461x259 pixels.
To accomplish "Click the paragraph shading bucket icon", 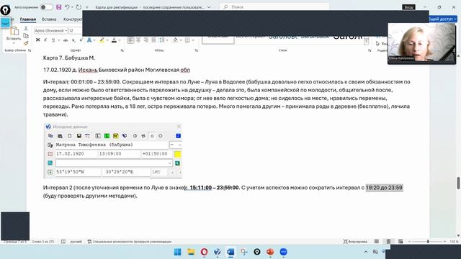I will pos(175,40).
